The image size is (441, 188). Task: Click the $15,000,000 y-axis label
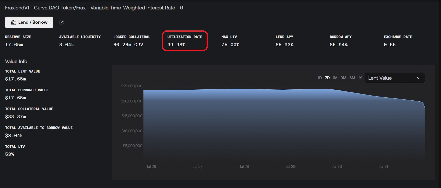(132, 116)
